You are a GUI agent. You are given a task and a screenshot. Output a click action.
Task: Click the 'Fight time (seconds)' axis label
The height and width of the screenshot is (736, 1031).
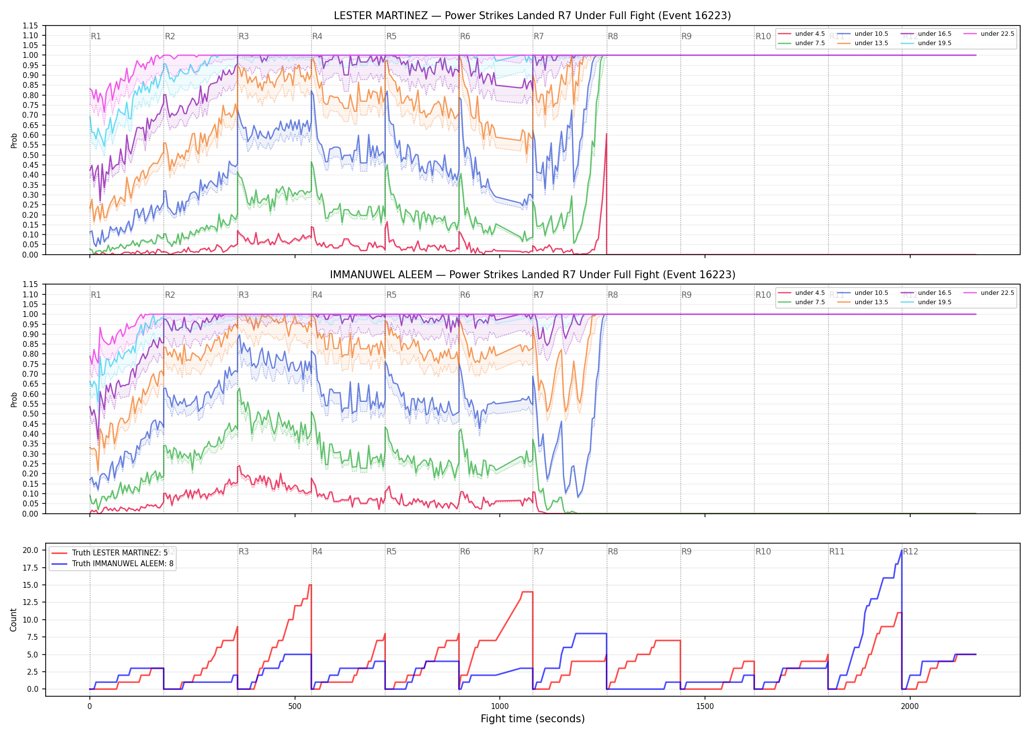[533, 719]
